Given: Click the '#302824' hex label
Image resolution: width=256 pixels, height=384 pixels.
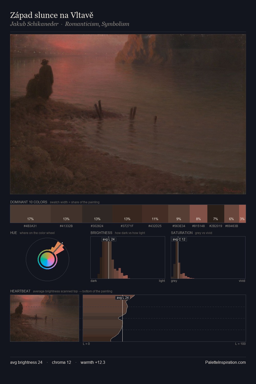Looking at the screenshot, I should point(97,226).
